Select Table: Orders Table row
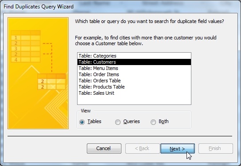 [x=134, y=81]
